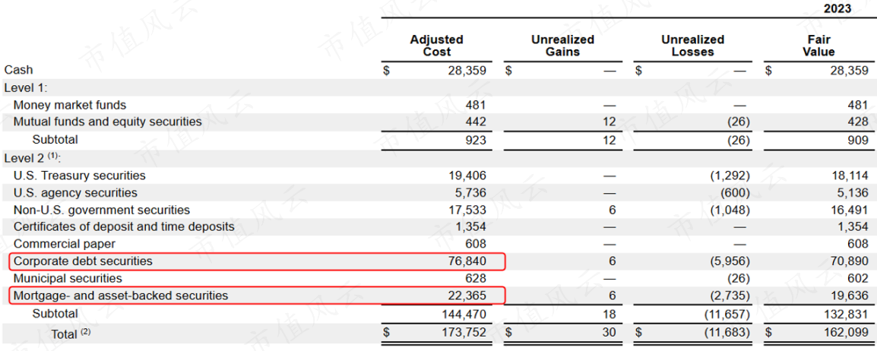This screenshot has width=877, height=351.
Task: Select the Mortgage- and asset-backed securities label
Action: click(x=121, y=296)
